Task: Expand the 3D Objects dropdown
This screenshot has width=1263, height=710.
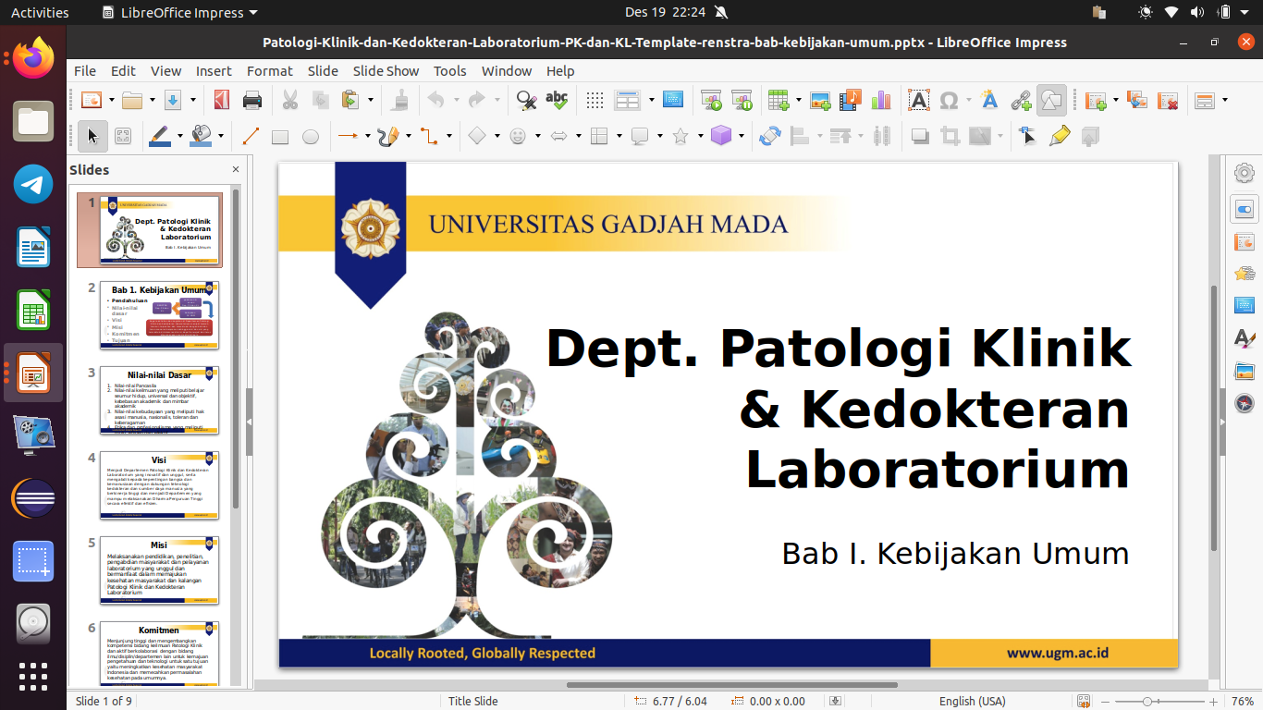Action: [x=741, y=136]
